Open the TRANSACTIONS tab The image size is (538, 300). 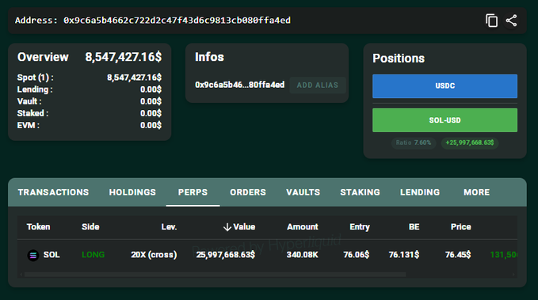(x=53, y=192)
